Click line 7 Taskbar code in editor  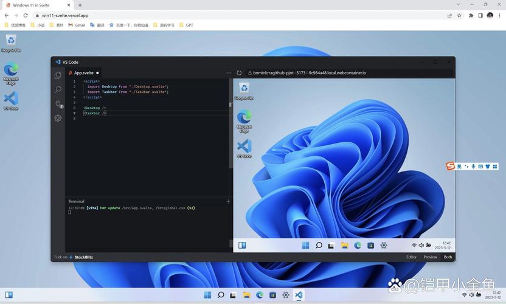tap(94, 113)
